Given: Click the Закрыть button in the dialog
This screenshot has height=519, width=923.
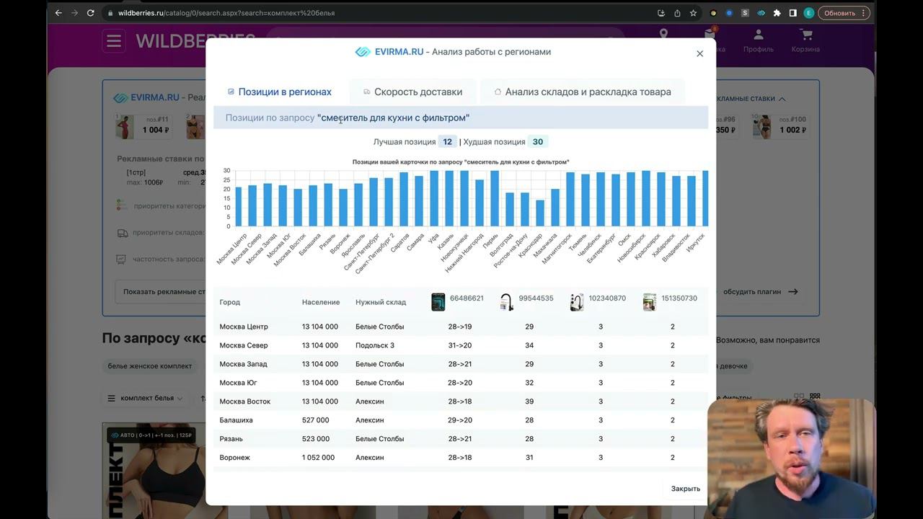Looking at the screenshot, I should [686, 489].
